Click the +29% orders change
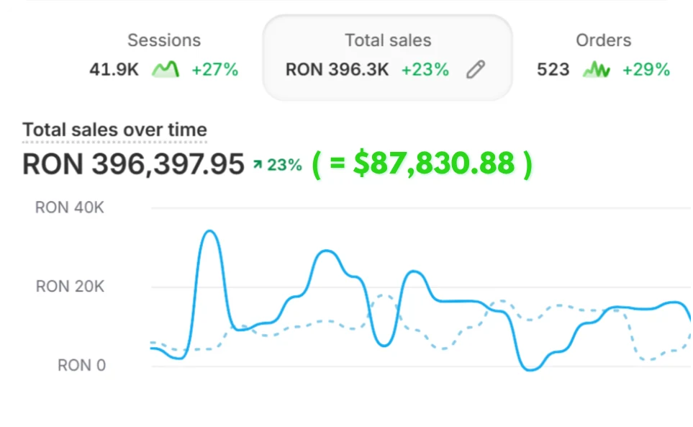The height and width of the screenshot is (427, 693). click(646, 69)
